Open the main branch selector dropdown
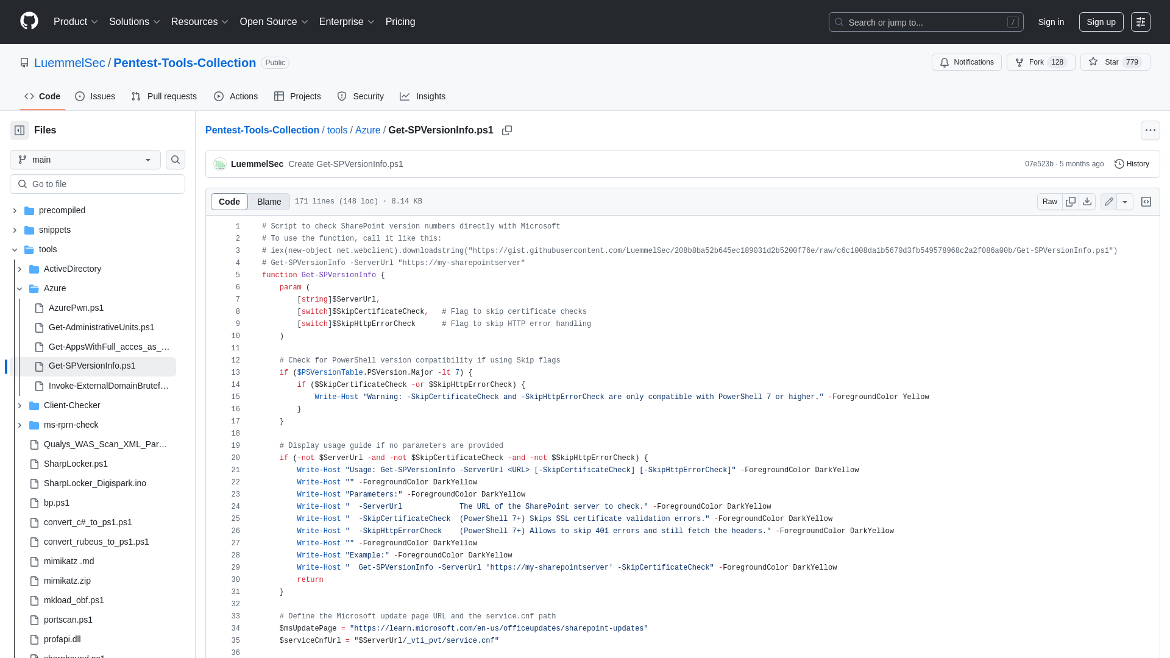This screenshot has width=1170, height=658. (x=85, y=160)
